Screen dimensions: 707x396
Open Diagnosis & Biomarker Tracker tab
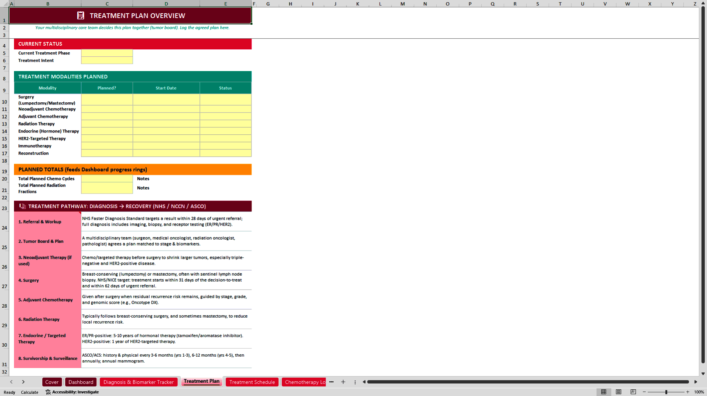(x=138, y=382)
